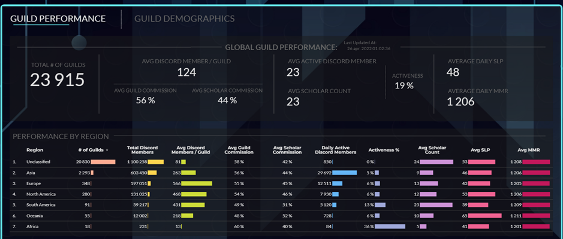Select the Oceania region row label
The height and width of the screenshot is (239, 563).
tap(34, 216)
